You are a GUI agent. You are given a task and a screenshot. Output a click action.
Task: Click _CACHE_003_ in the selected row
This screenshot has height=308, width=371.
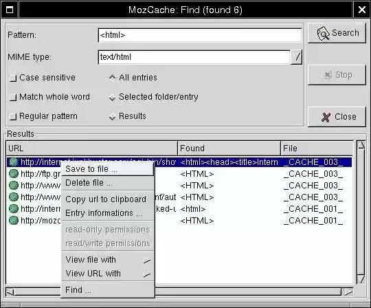[313, 162]
